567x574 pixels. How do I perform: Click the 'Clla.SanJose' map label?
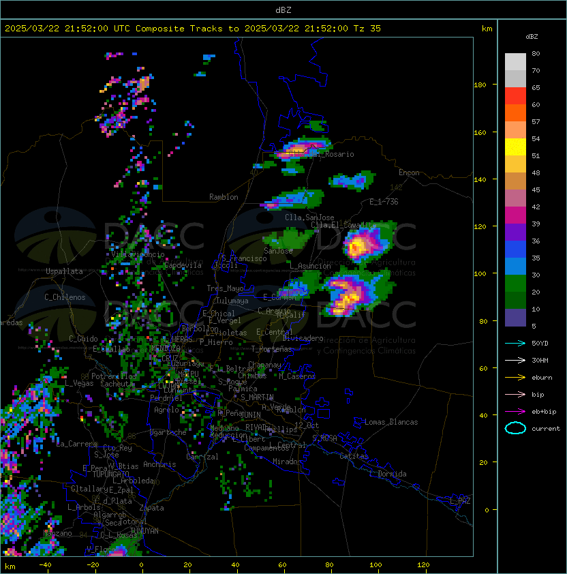tap(309, 217)
